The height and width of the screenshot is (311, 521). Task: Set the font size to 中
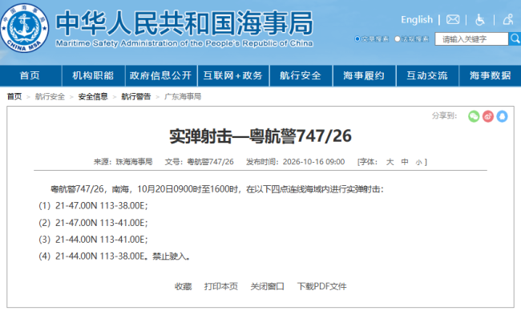tap(404, 162)
